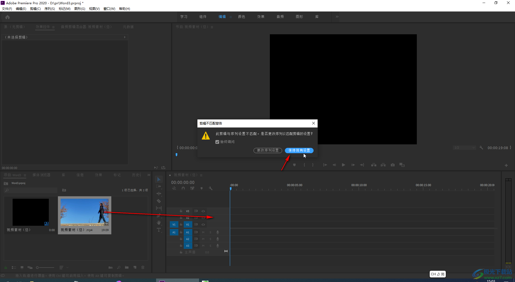Step forward one frame in program monitor

click(353, 165)
